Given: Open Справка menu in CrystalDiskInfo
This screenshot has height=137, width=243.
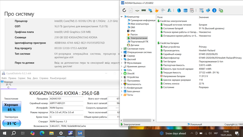Looking at the screenshot, I should [x=44, y=78].
